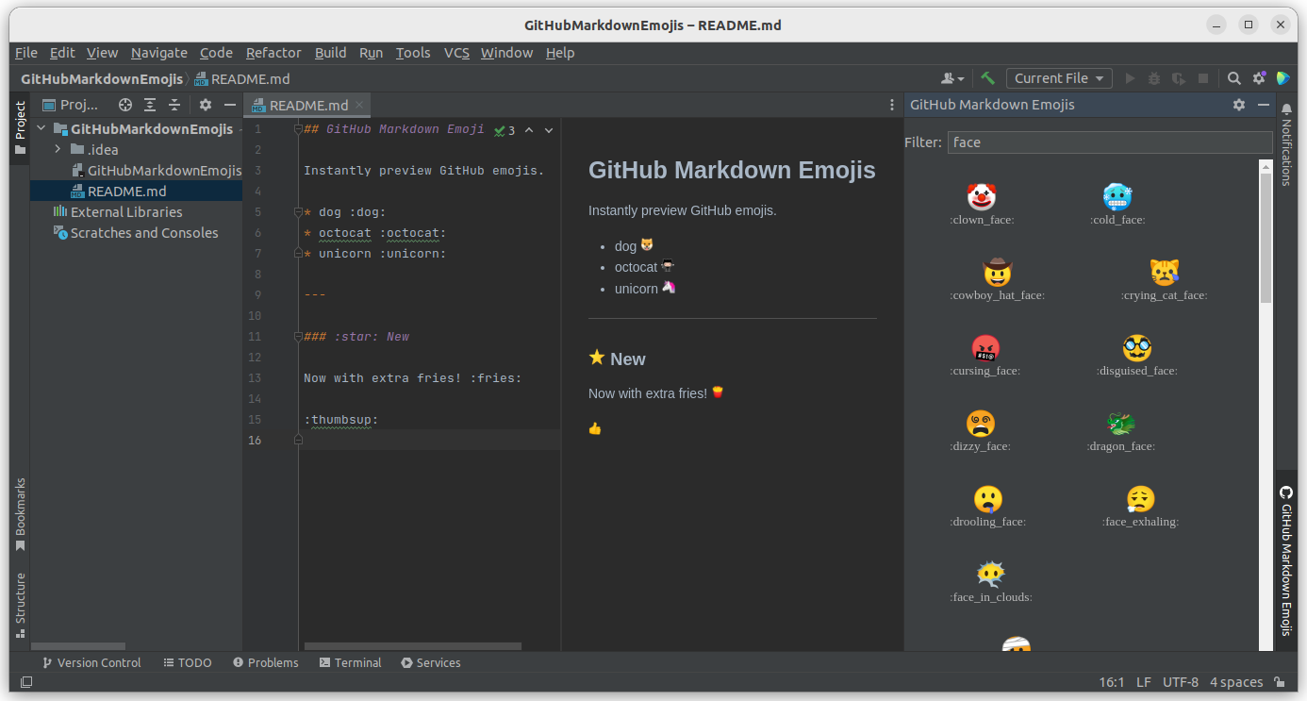Select the crying_cat_face emoji
Image resolution: width=1307 pixels, height=701 pixels.
1165,279
